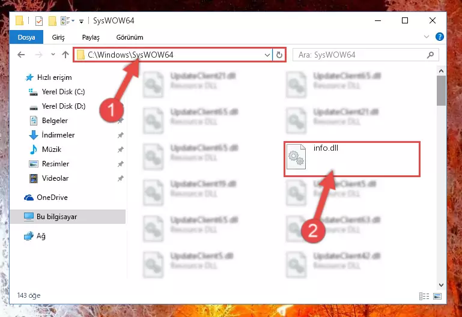Click the scrollbar up arrow
The image size is (462, 317).
[x=441, y=71]
